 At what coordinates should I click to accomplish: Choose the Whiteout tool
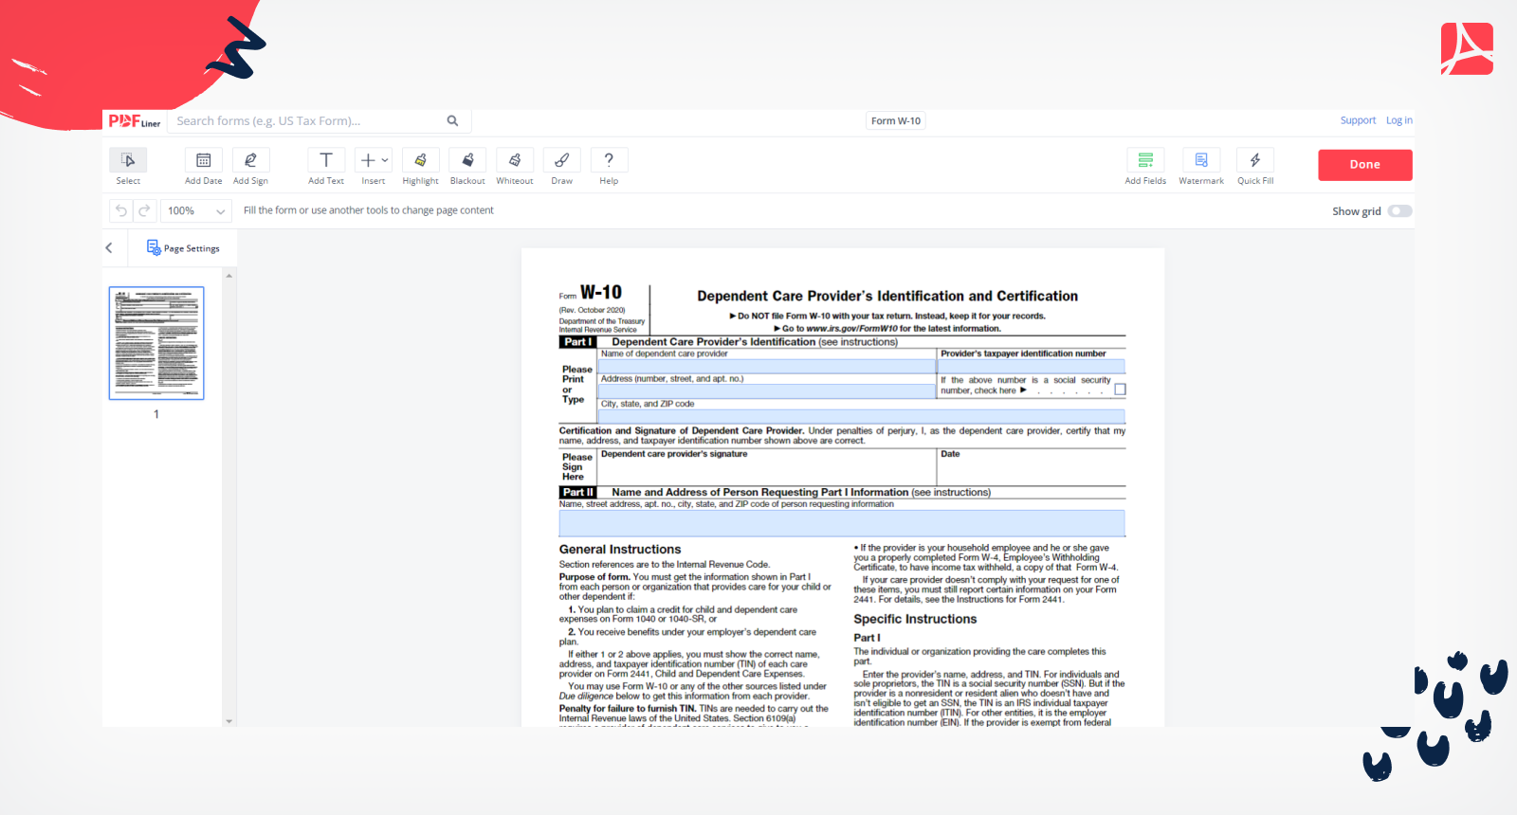tap(515, 160)
